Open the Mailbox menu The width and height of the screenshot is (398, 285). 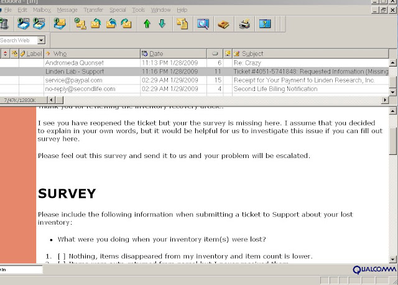(42, 10)
